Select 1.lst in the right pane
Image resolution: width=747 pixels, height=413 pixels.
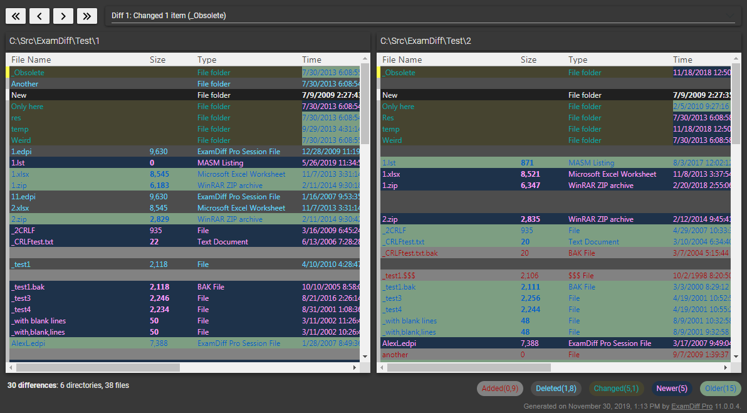pos(555,163)
